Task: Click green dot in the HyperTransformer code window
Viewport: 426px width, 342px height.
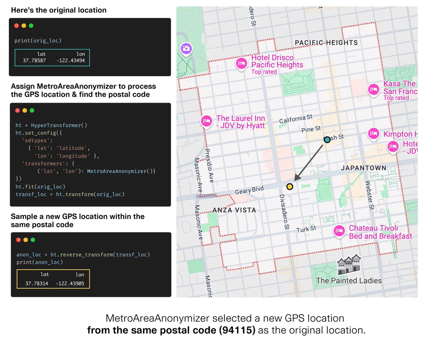Action: (32, 111)
